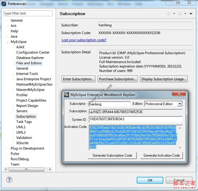Click the back navigation arrow icon
The image size is (198, 191).
point(169,14)
